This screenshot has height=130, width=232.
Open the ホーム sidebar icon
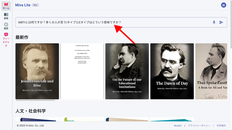(6, 6)
